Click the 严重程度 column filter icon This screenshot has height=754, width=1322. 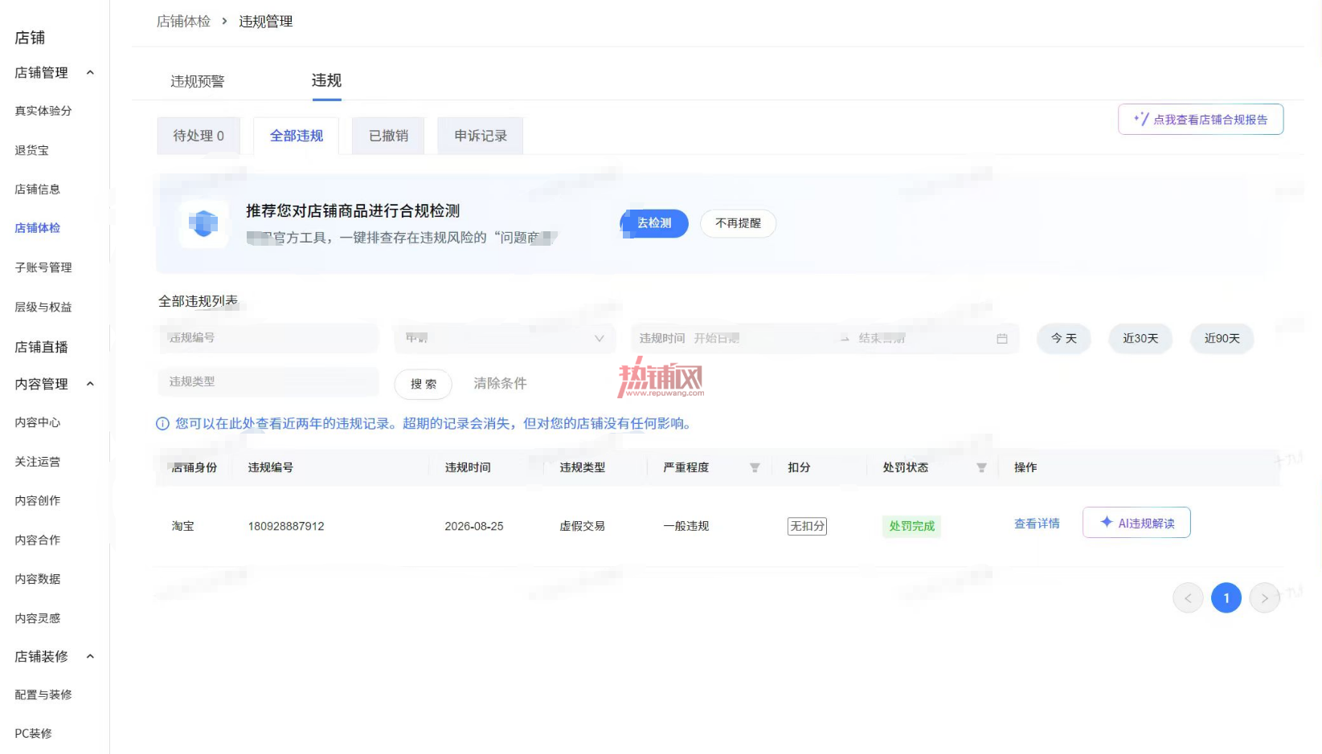click(x=755, y=467)
